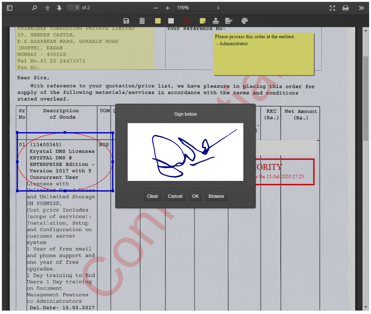Go to next page arrow
Viewport: 371px width, 314px height.
pyautogui.click(x=59, y=8)
